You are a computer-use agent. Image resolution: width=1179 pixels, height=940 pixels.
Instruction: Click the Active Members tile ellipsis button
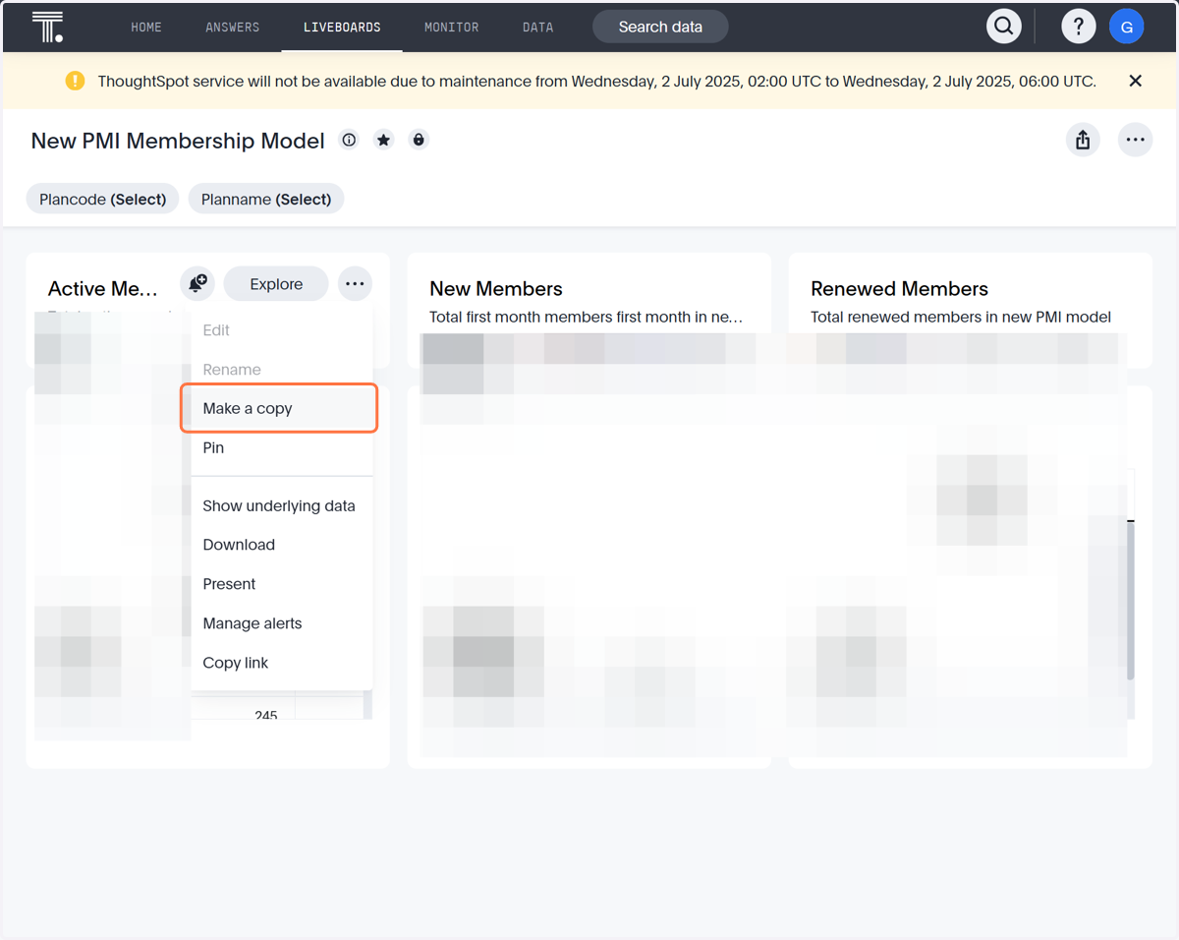355,284
